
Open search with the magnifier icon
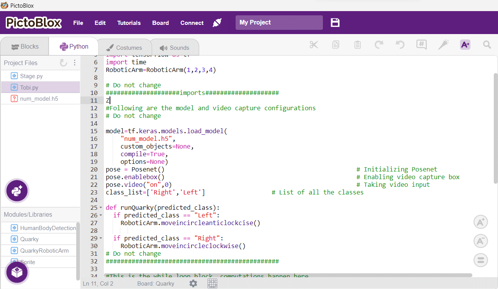(x=487, y=45)
